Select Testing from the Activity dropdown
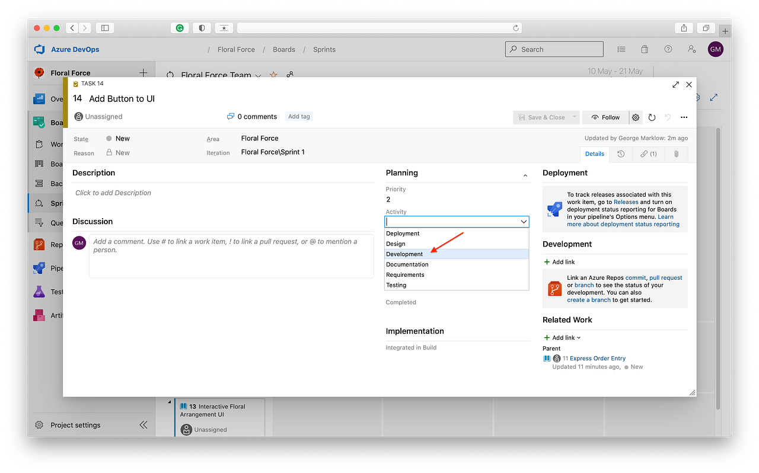 tap(396, 285)
